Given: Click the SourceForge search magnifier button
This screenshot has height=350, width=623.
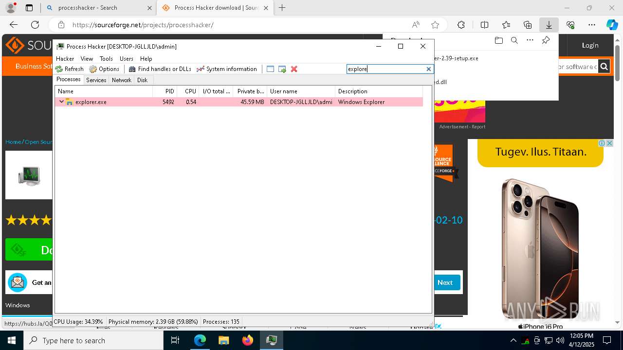Looking at the screenshot, I should pyautogui.click(x=604, y=67).
